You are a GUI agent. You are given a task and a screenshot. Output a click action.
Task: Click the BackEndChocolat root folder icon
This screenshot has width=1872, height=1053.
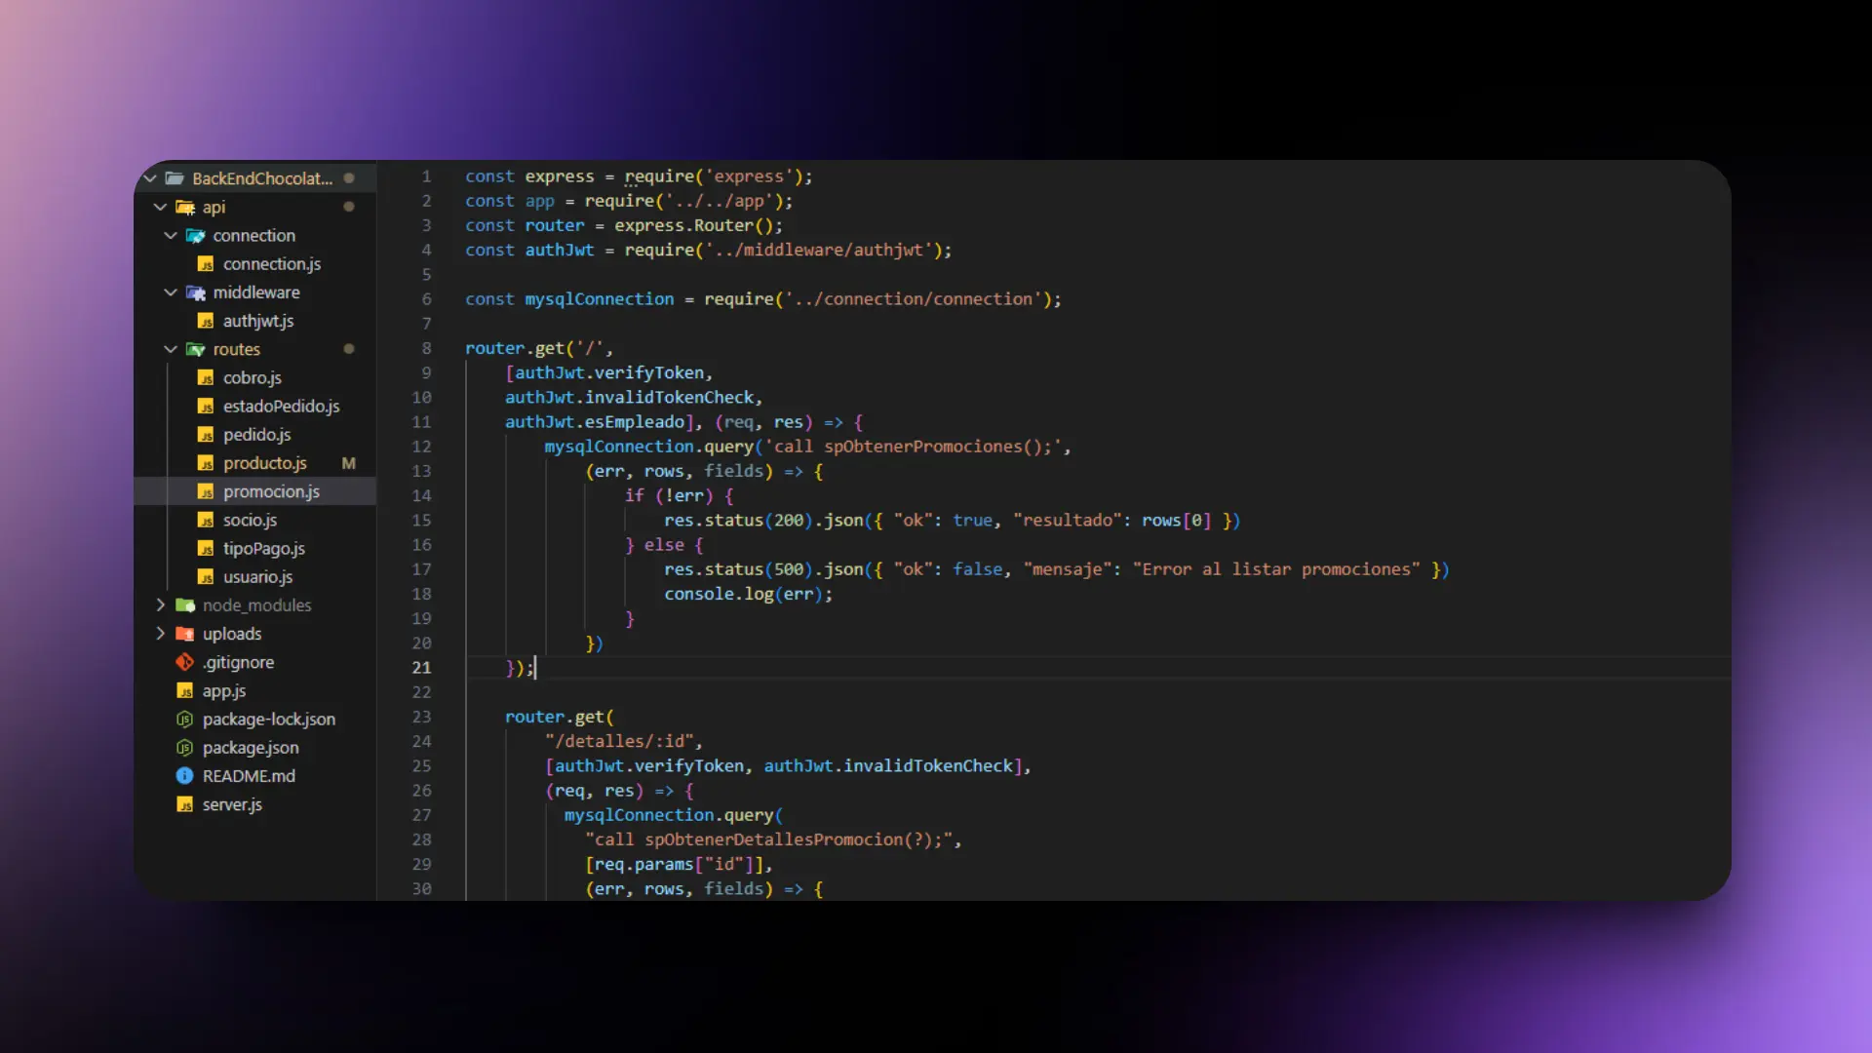[175, 178]
